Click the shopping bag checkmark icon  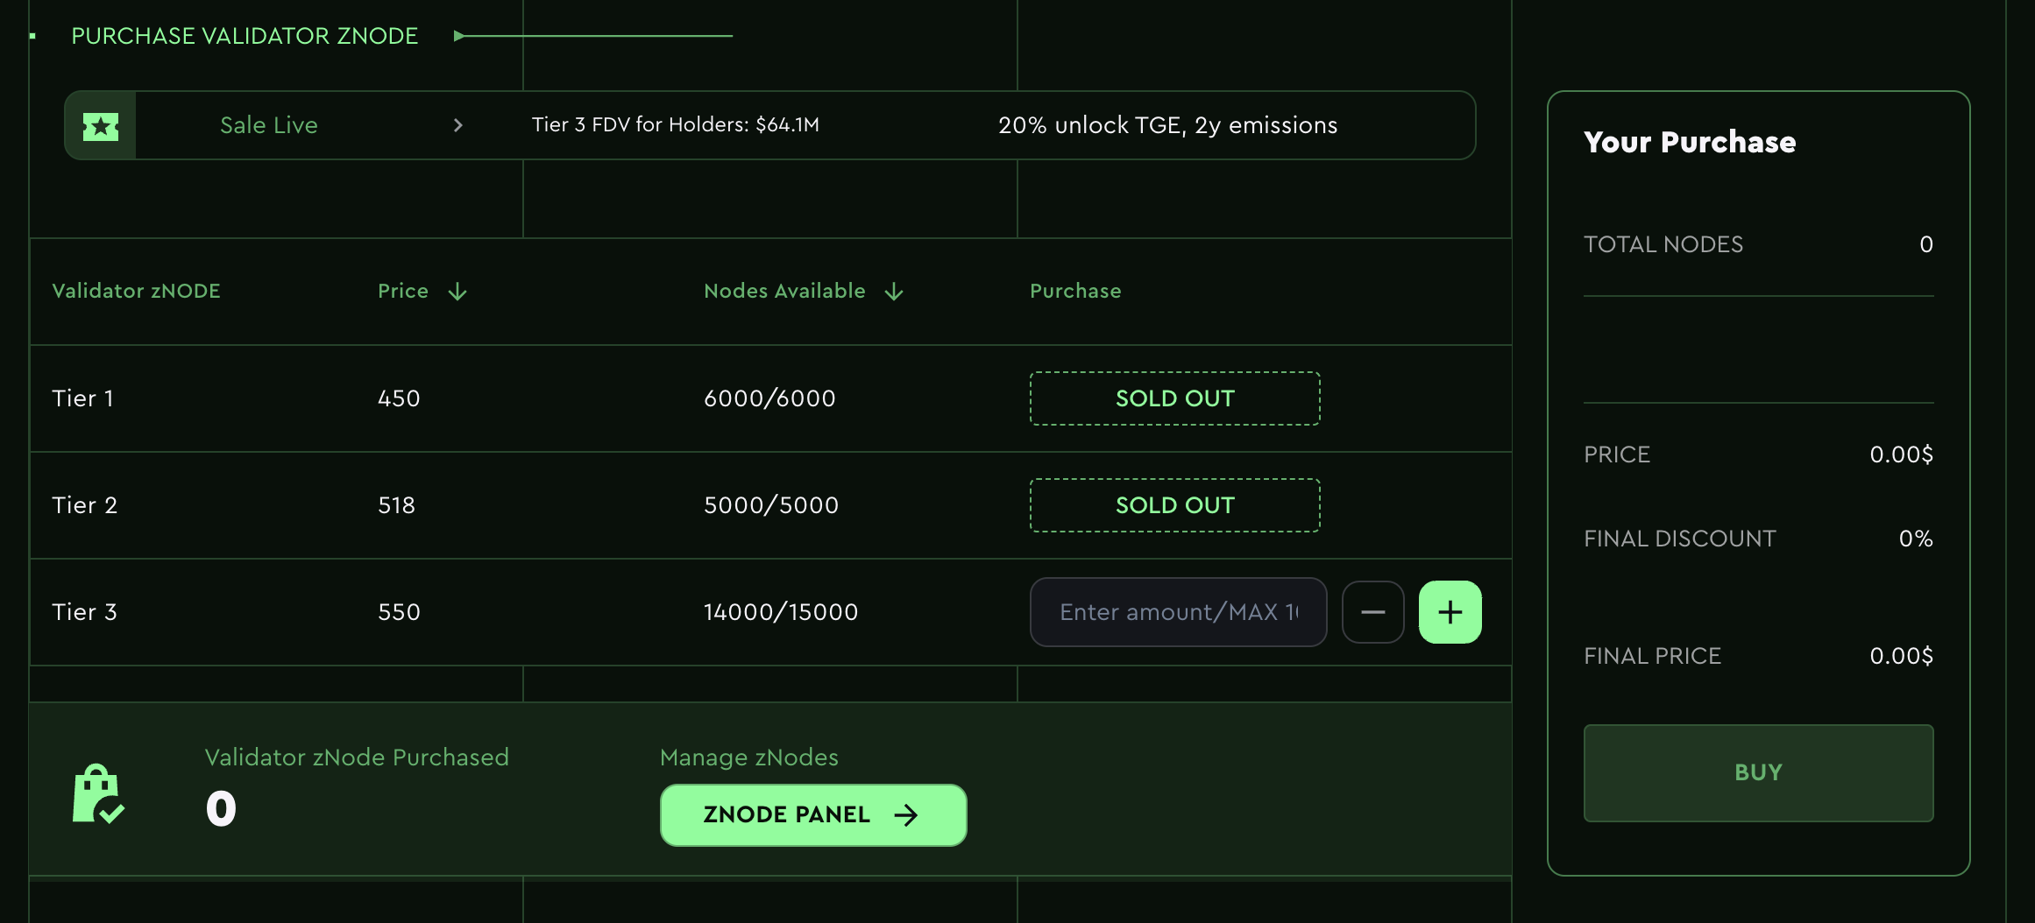point(97,794)
